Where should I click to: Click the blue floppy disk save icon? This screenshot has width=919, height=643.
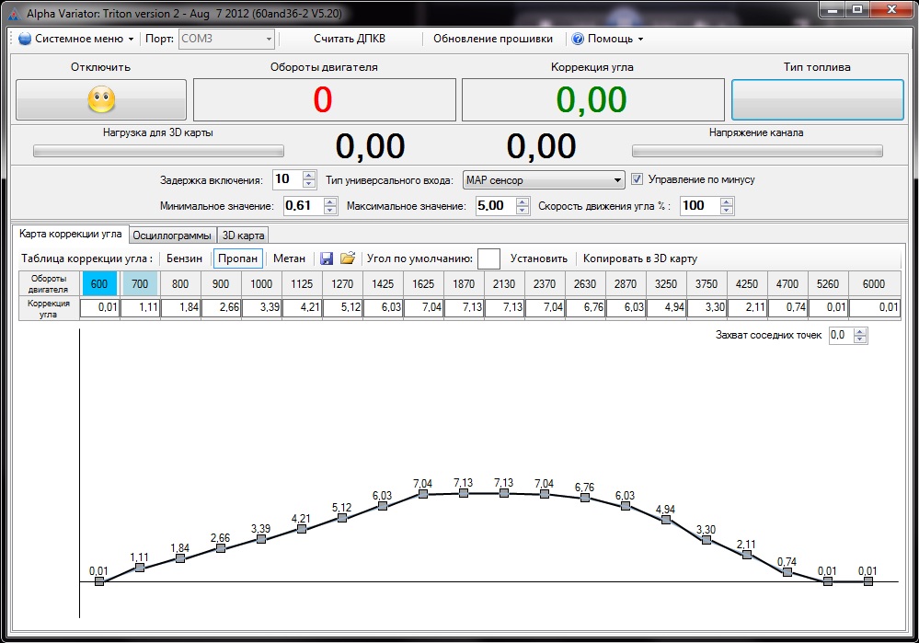(327, 259)
